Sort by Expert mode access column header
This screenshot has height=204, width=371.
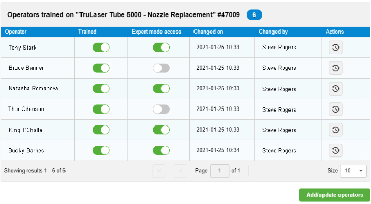pyautogui.click(x=156, y=32)
